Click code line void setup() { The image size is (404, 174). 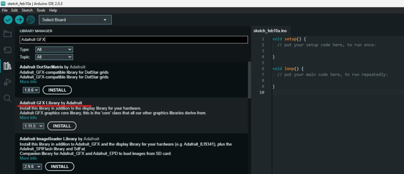click(x=289, y=39)
